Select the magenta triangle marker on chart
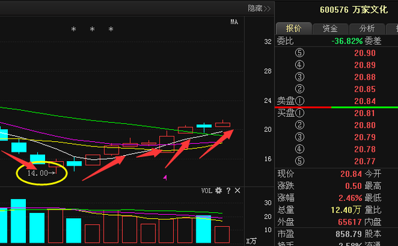 pos(165,178)
